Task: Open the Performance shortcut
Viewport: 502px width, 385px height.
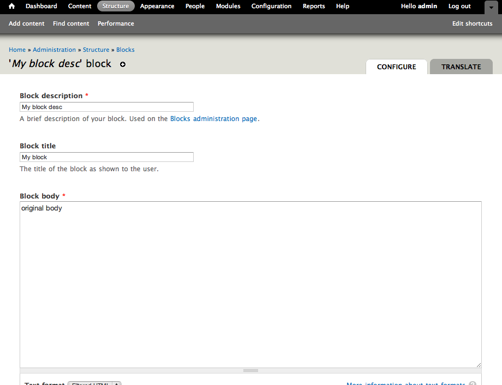Action: click(116, 23)
